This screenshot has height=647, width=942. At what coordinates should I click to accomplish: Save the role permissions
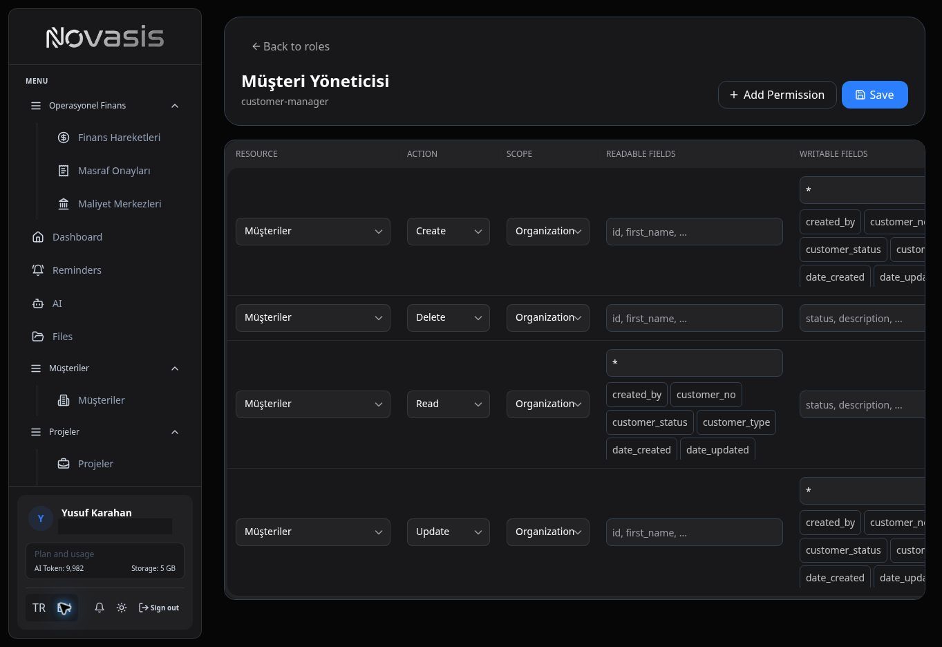(x=875, y=95)
